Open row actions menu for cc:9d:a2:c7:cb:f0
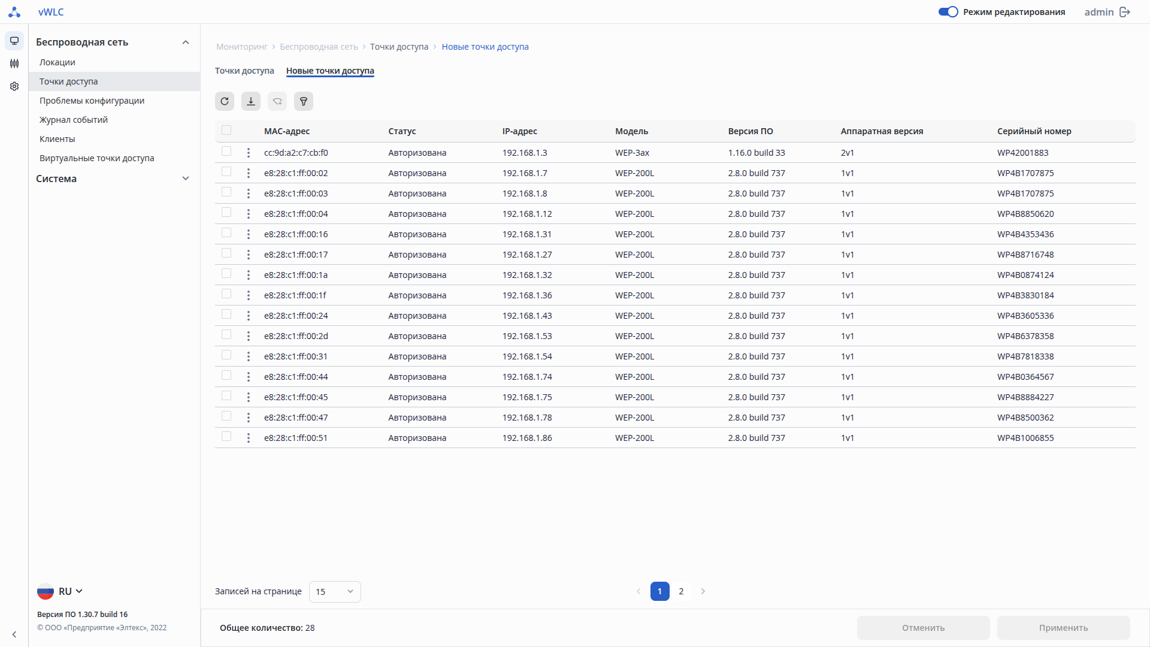The width and height of the screenshot is (1150, 647). [249, 153]
